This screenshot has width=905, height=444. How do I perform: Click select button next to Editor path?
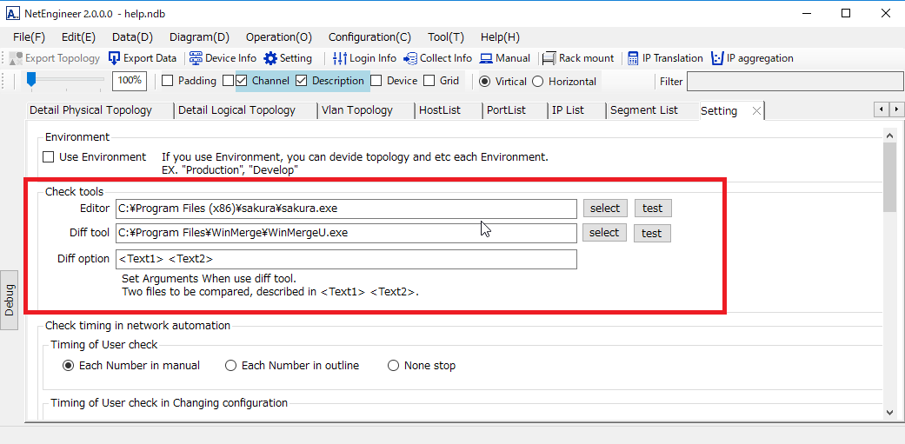pos(604,209)
